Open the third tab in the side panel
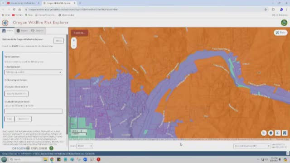Screen dimensions: 290x163 [x=38, y=31]
